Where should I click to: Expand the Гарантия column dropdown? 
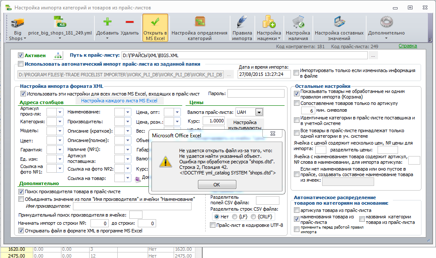click(60, 150)
